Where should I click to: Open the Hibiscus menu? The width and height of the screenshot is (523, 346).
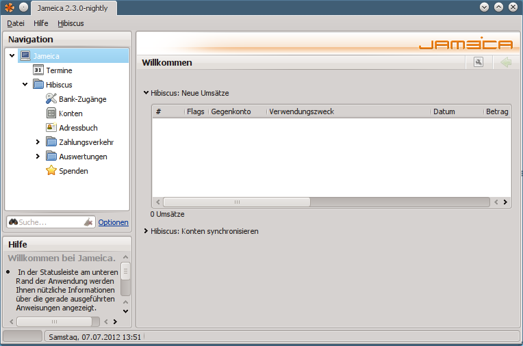71,23
